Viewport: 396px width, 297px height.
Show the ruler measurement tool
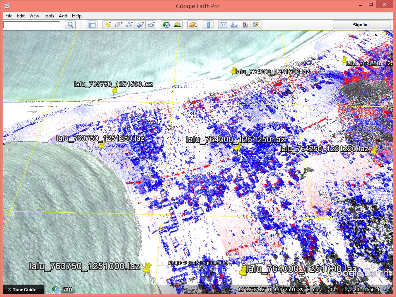208,25
